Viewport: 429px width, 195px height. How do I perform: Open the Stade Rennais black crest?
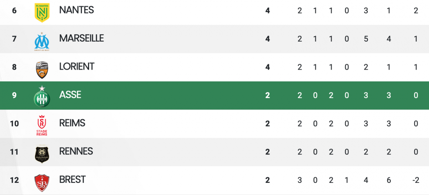[42, 154]
